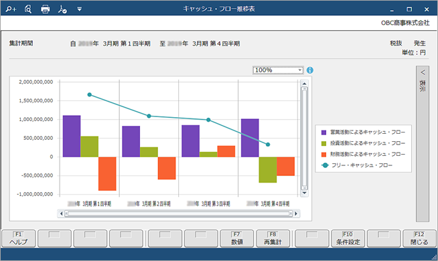Click the F7 数値 button
The height and width of the screenshot is (261, 438).
[x=237, y=239]
